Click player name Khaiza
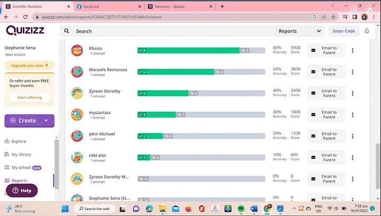 [96, 48]
